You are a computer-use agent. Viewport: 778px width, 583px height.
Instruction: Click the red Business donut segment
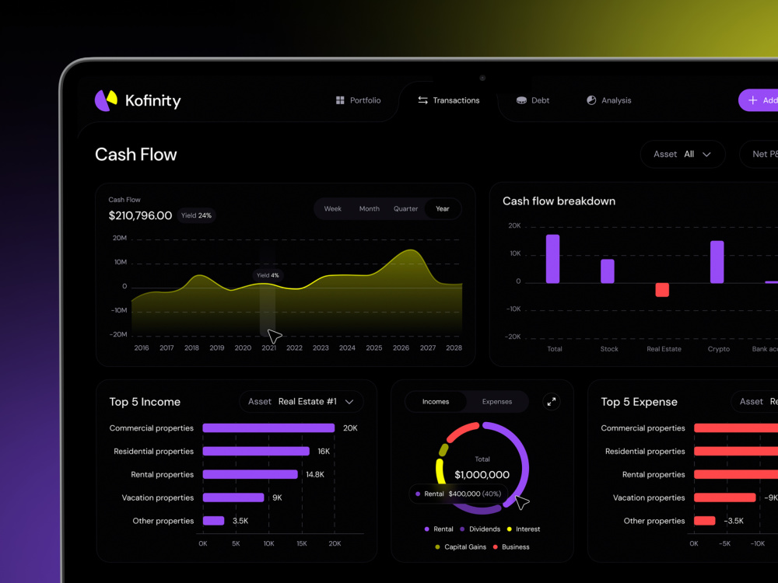pos(462,431)
